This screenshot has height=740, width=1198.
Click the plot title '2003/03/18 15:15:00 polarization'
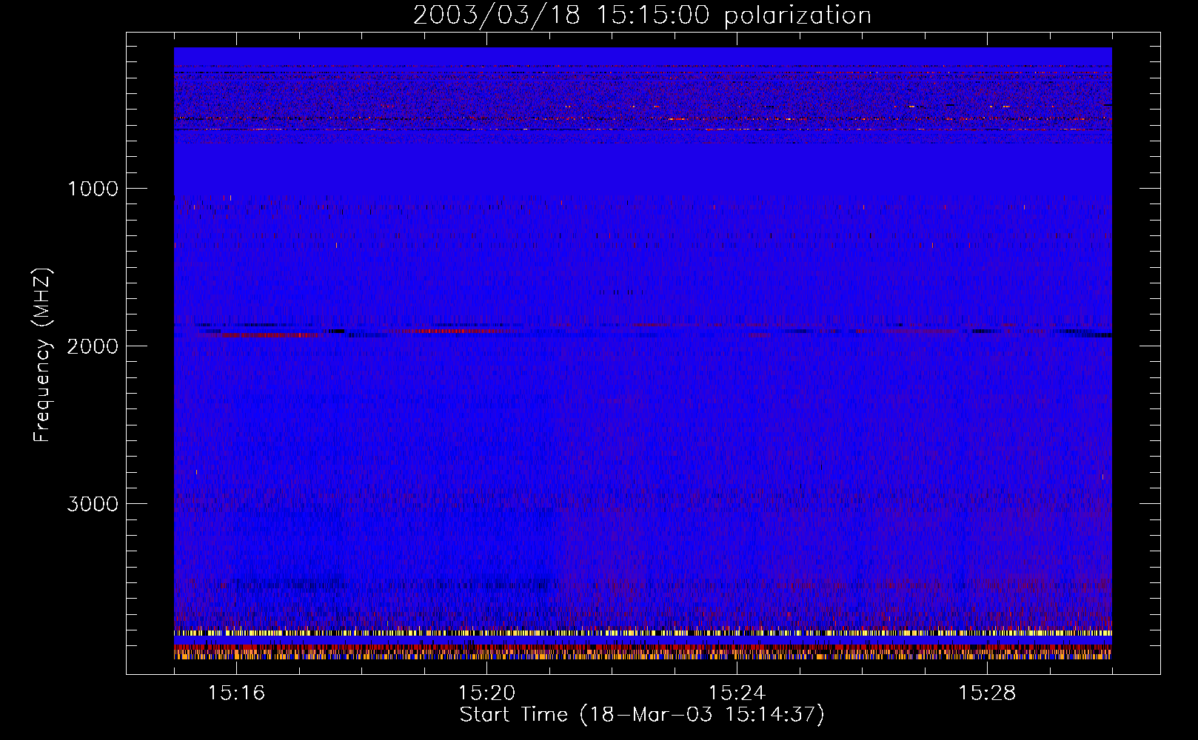tap(642, 16)
